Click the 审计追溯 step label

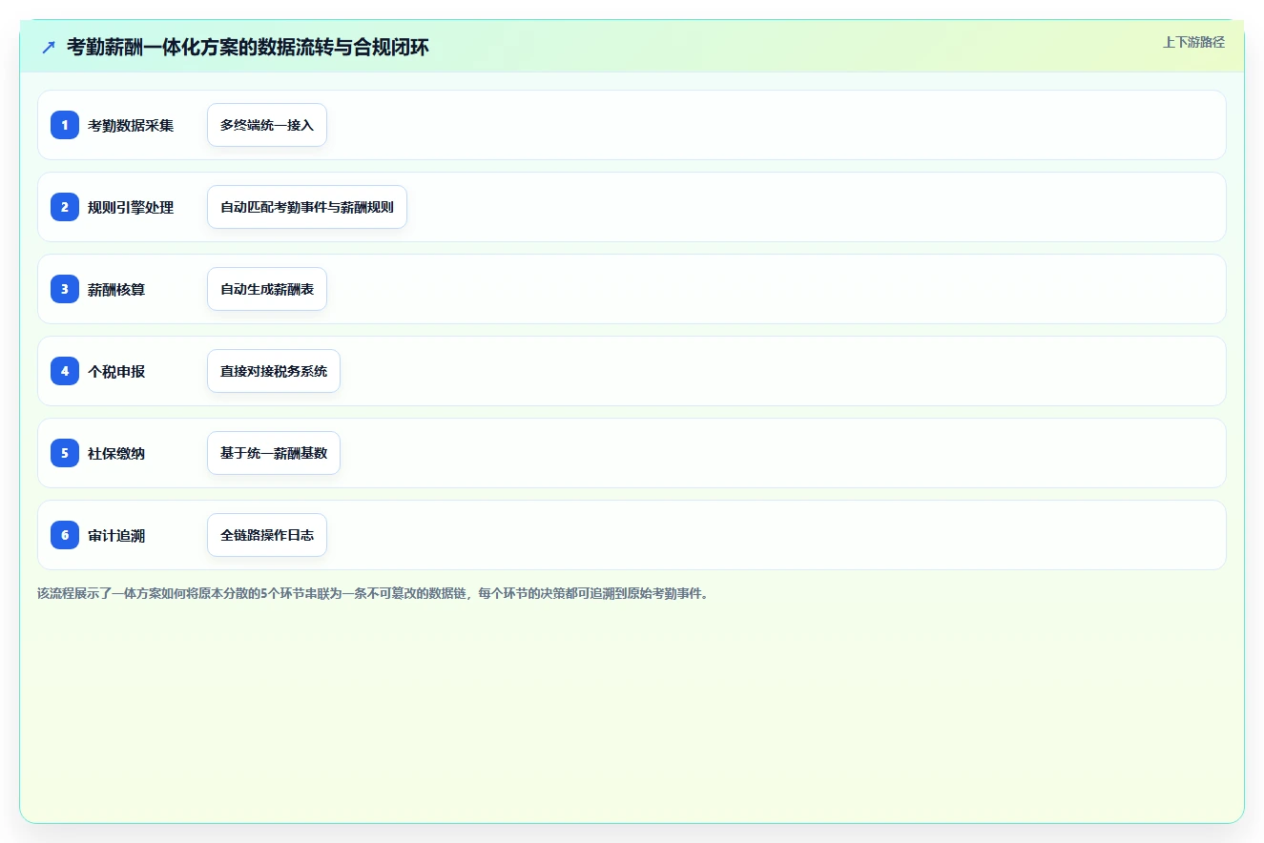116,535
